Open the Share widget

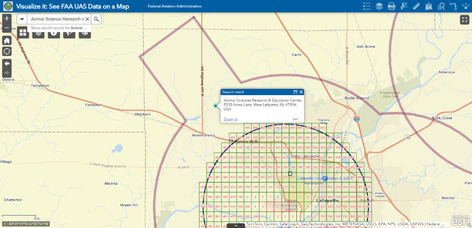[x=465, y=6]
